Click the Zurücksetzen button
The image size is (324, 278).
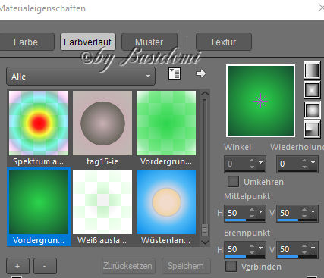(x=128, y=266)
